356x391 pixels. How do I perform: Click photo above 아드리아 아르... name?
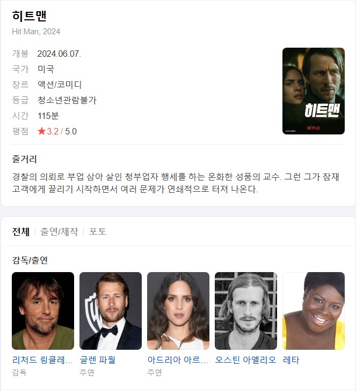[x=178, y=311]
